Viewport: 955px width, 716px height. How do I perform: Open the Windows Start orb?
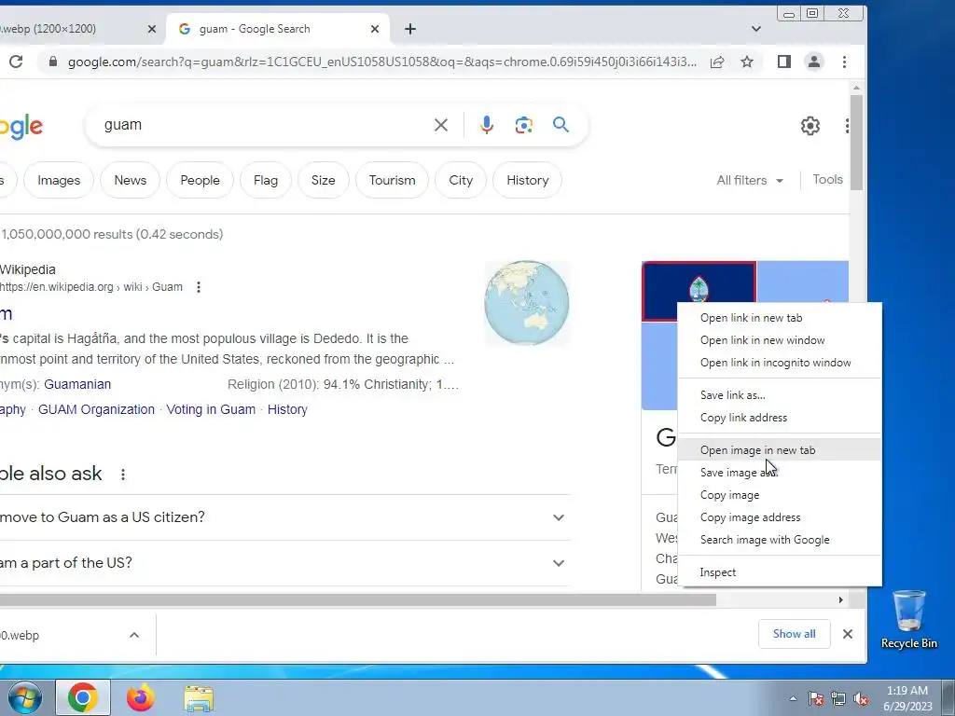(24, 697)
